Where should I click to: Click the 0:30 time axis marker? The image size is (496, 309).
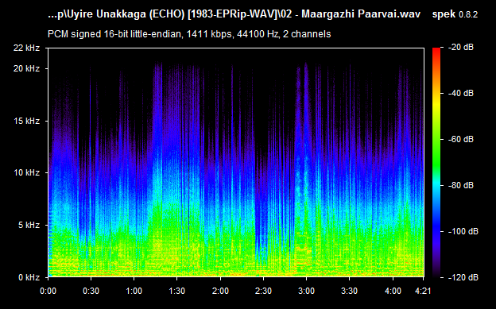point(91,291)
